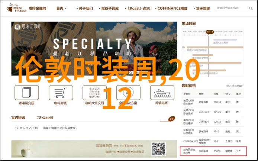258x161 pixels.
Task: Click the 1510 price value
Action: tap(216, 132)
